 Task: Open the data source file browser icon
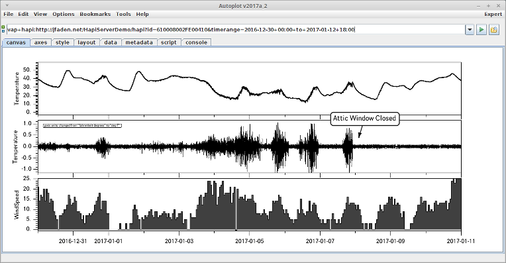point(493,30)
